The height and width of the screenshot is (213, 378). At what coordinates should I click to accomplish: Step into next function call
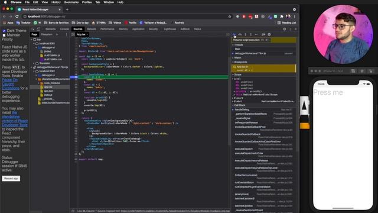pyautogui.click(x=246, y=34)
